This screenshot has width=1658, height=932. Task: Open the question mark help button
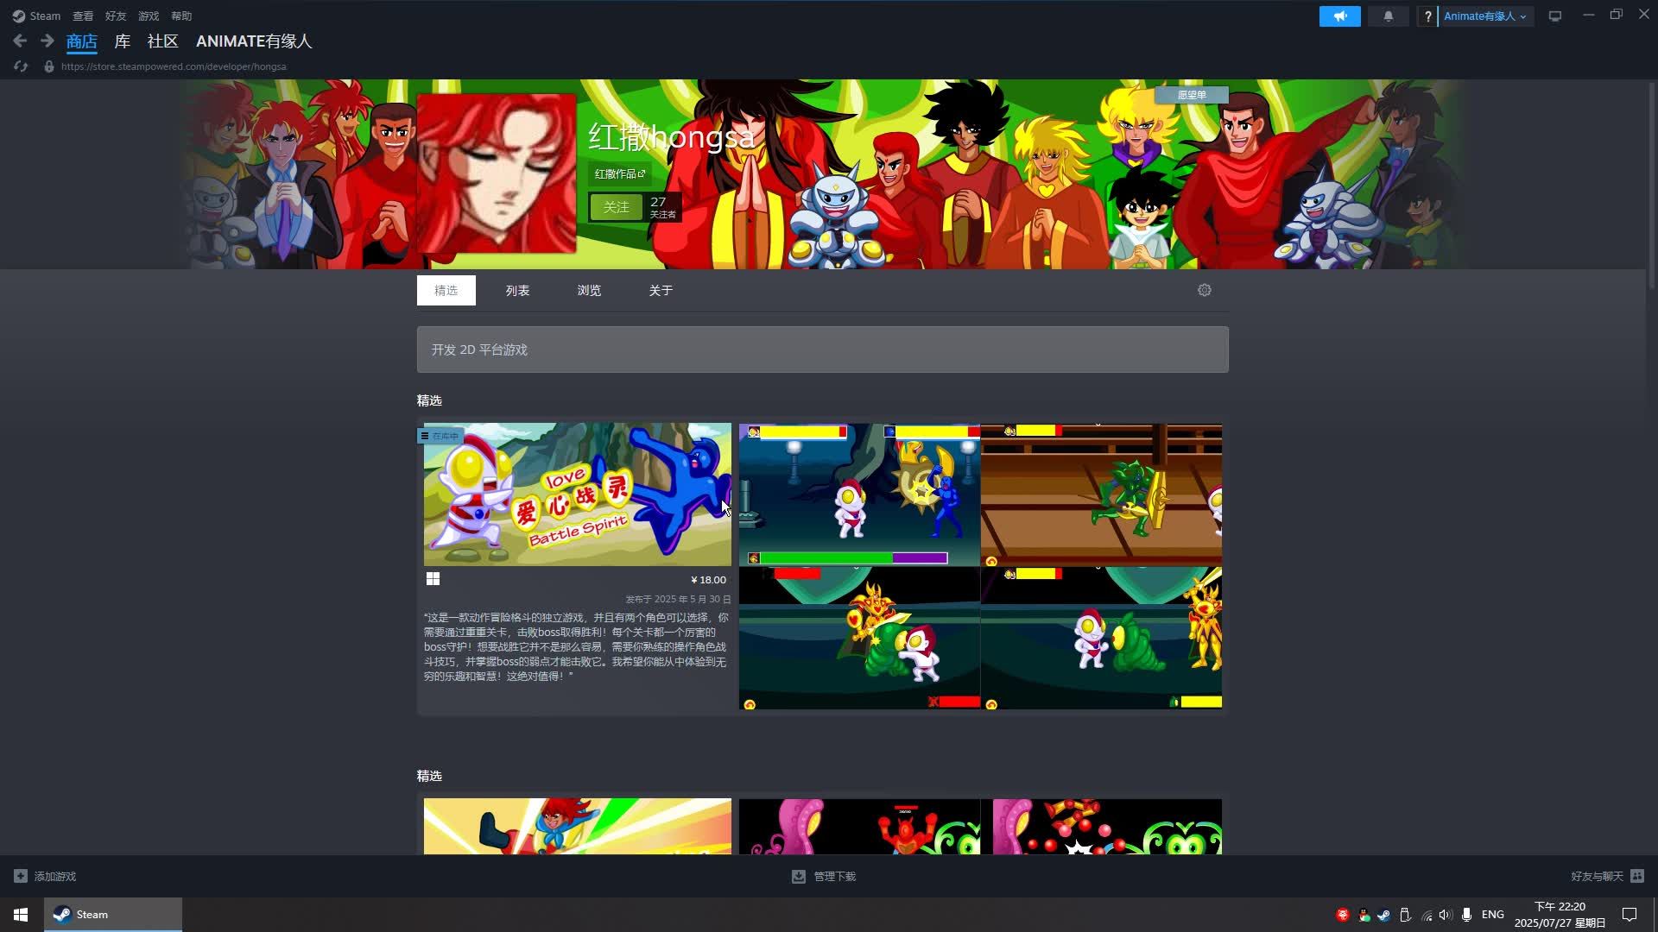click(x=1427, y=16)
